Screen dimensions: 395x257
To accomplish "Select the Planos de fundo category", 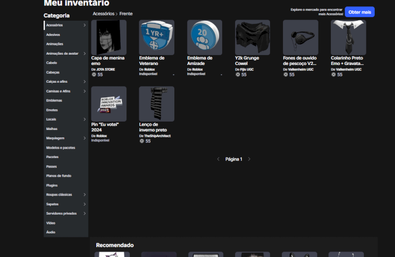I will pyautogui.click(x=66, y=176).
